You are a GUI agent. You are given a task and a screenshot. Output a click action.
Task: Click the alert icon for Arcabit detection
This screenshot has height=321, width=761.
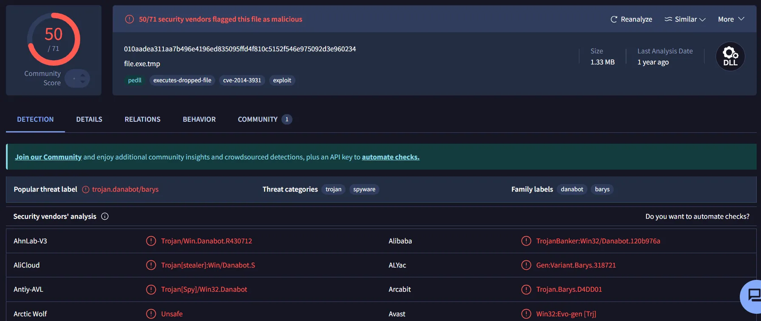pos(526,289)
